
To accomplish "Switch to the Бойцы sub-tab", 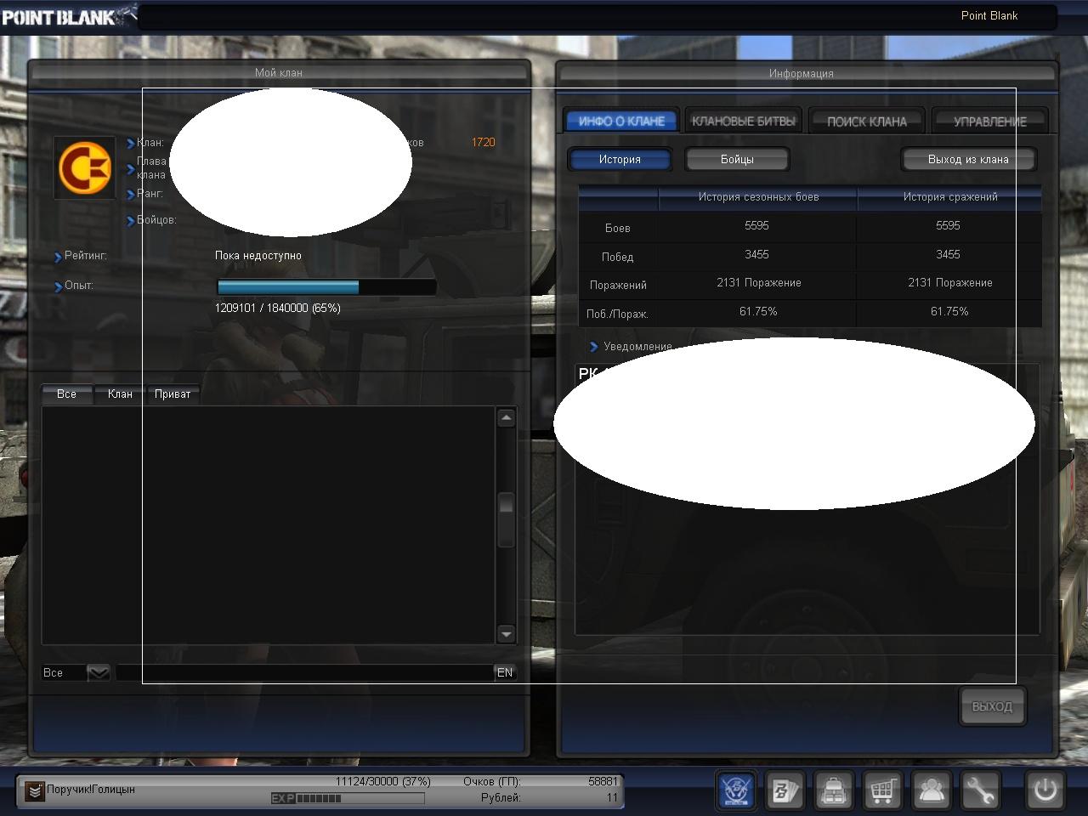I will [737, 159].
